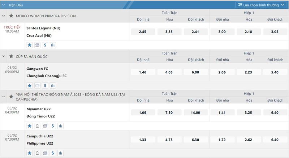Star the Mexico Women Primera Division league
Screen dimensions: 289x158
(x=11, y=16)
